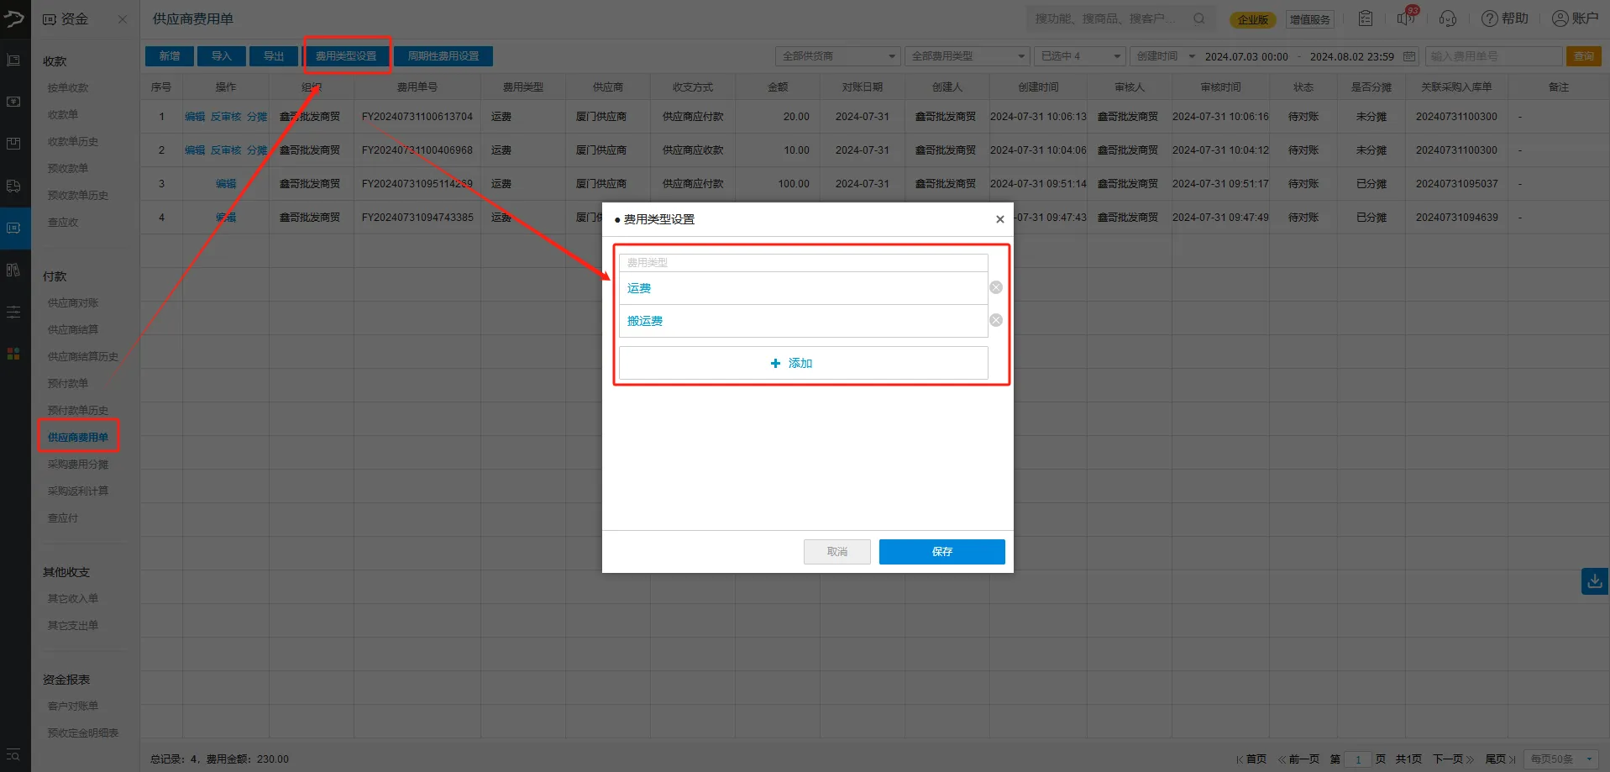This screenshot has width=1610, height=772.
Task: Click the clipboard task icon in header
Action: [1366, 18]
